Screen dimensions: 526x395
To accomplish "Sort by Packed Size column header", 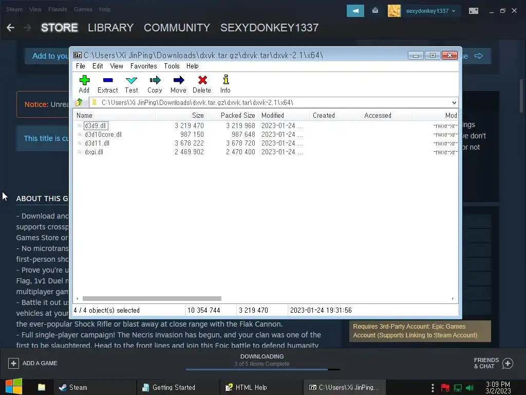I will pos(233,115).
